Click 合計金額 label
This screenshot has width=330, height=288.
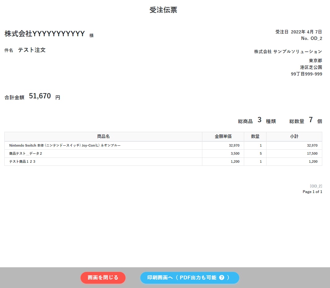click(x=14, y=97)
